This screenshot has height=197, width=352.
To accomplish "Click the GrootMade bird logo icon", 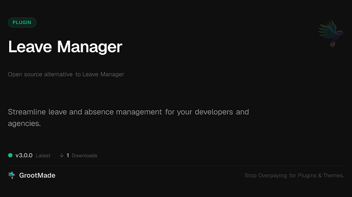I will pos(12,175).
